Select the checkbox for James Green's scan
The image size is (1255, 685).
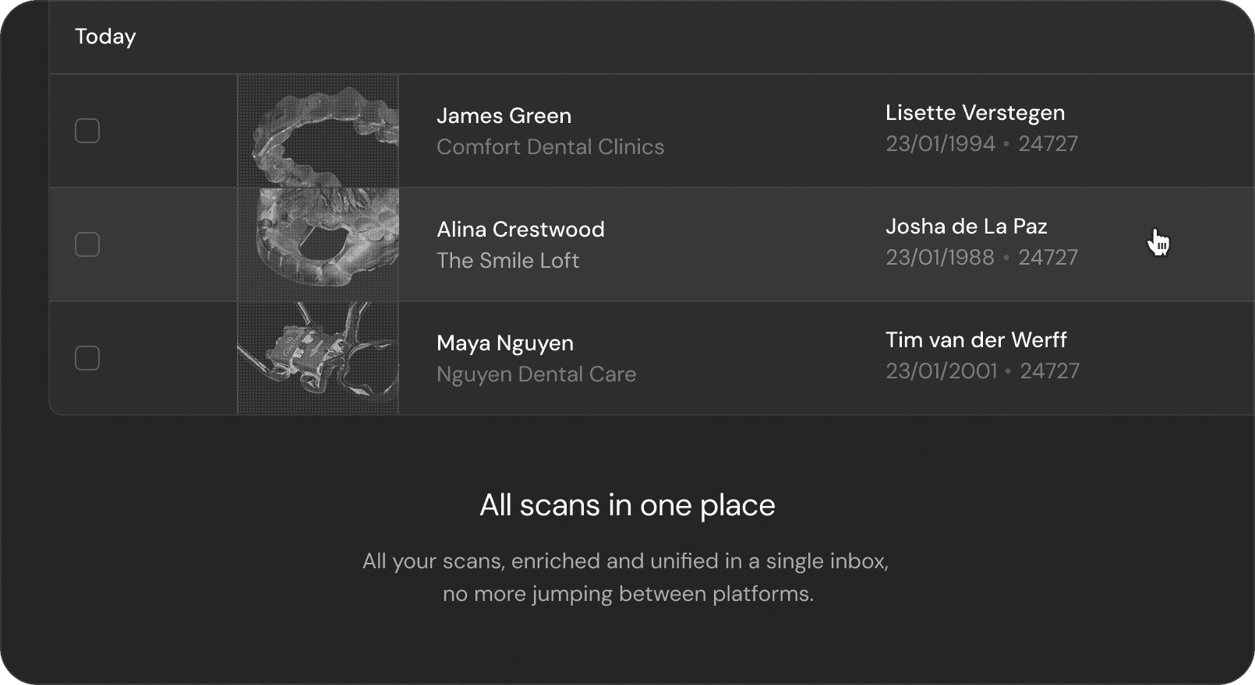[x=87, y=131]
